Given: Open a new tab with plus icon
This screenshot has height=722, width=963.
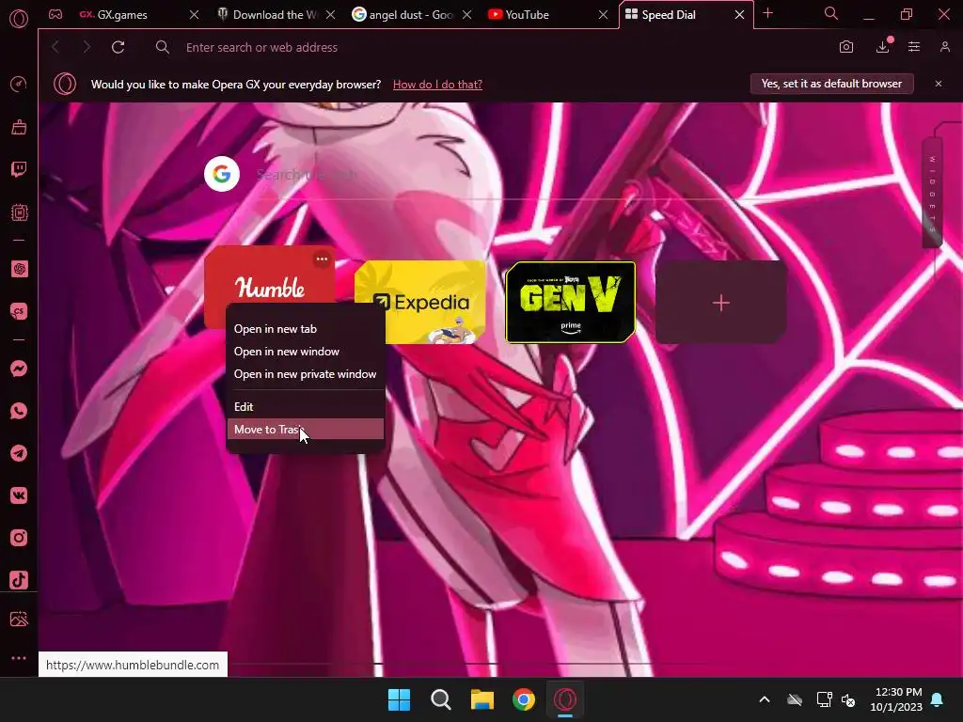Looking at the screenshot, I should [x=767, y=13].
